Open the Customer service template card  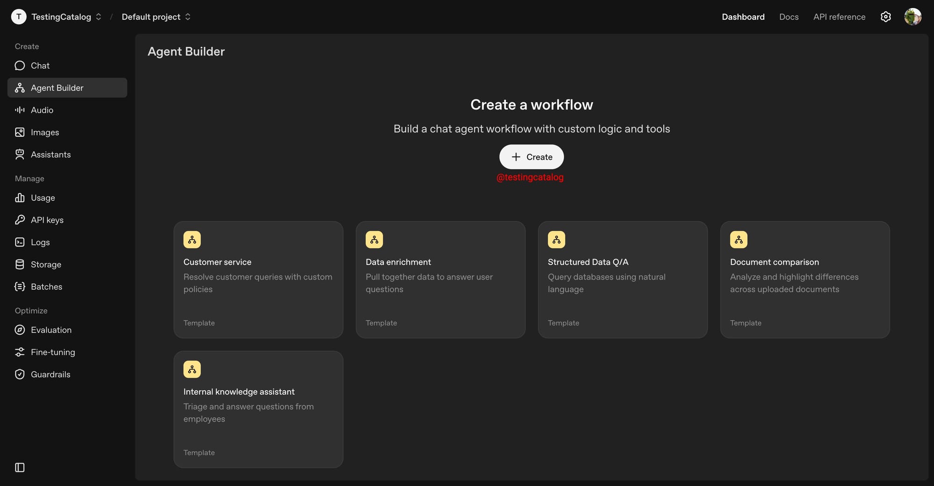pos(258,280)
